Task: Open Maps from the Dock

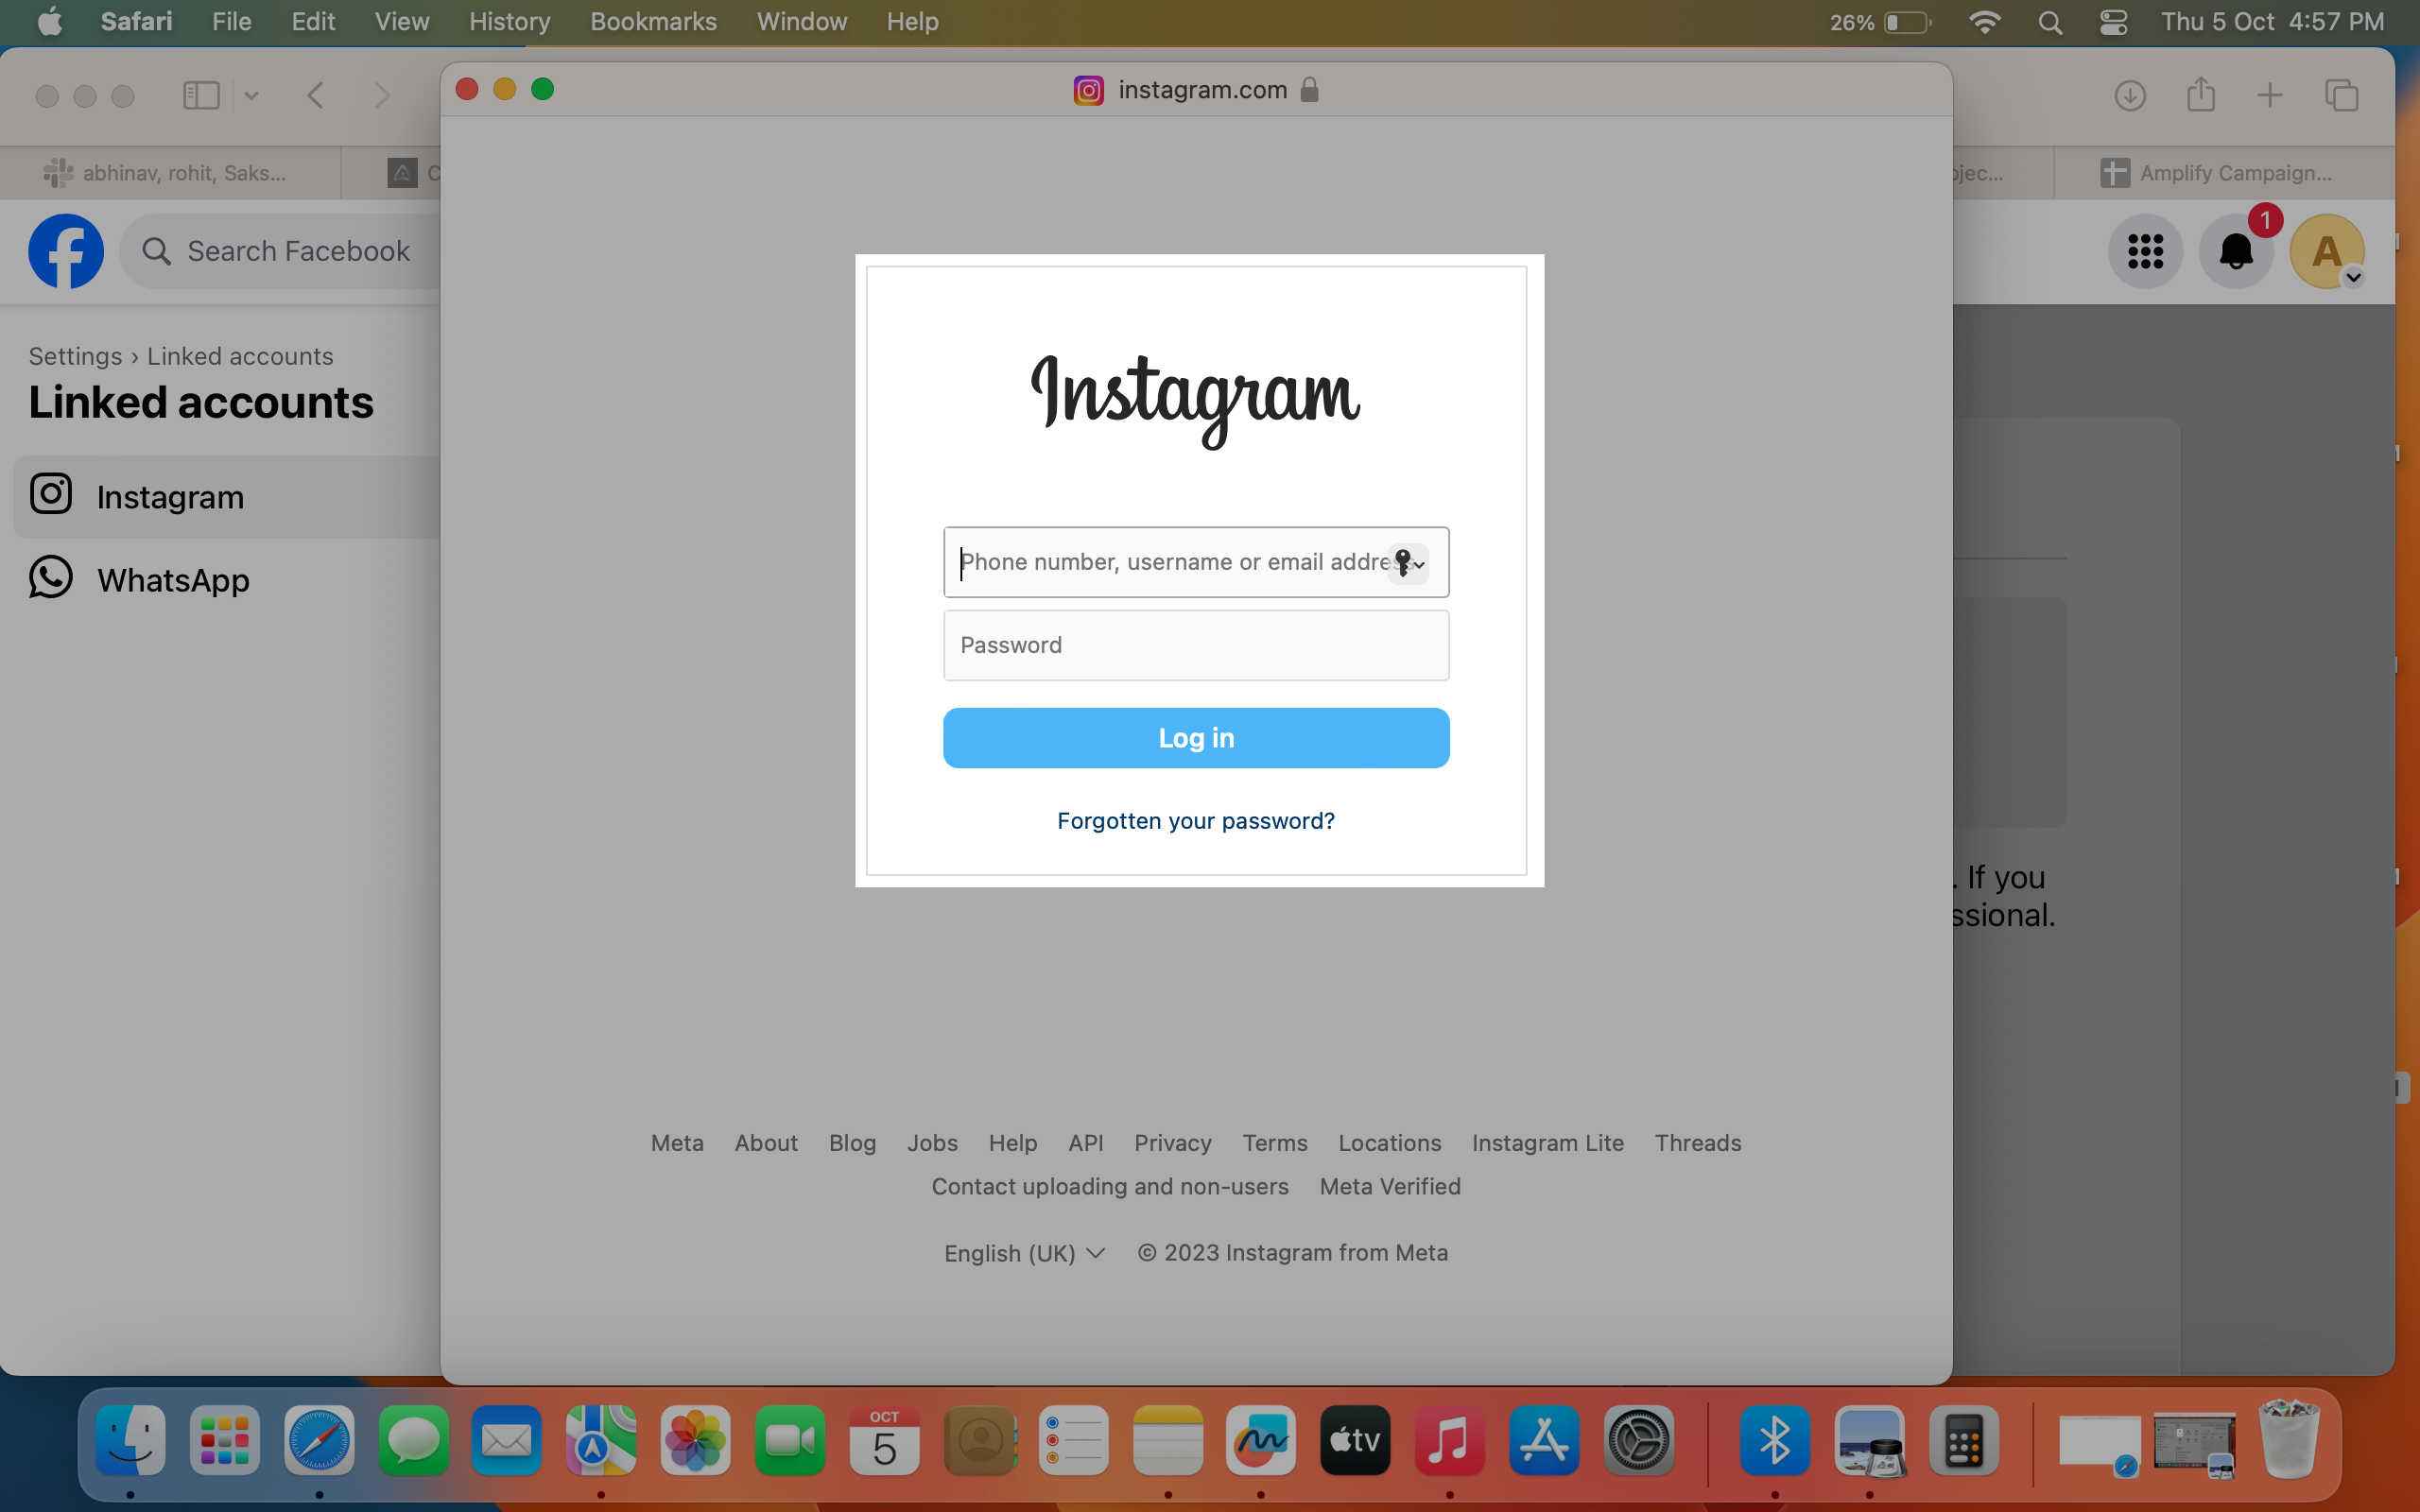Action: click(600, 1441)
